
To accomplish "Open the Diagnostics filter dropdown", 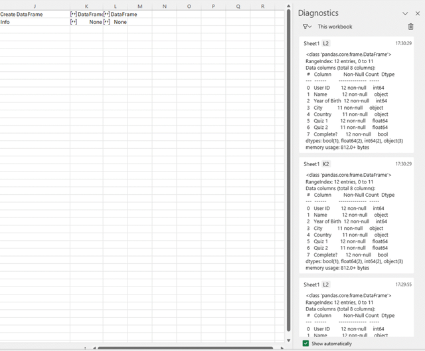I will pos(307,27).
